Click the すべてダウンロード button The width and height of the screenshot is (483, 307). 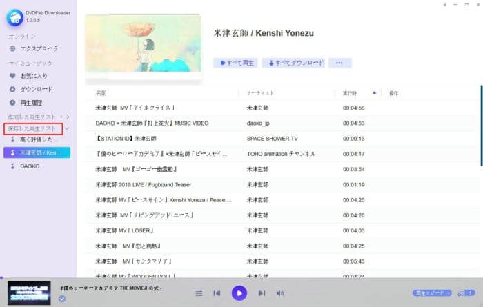pos(293,63)
